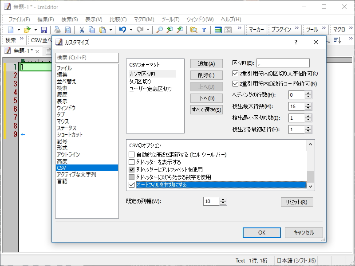Decrease 検出最大行数 spinner value
This screenshot has width=355, height=266.
pos(308,108)
